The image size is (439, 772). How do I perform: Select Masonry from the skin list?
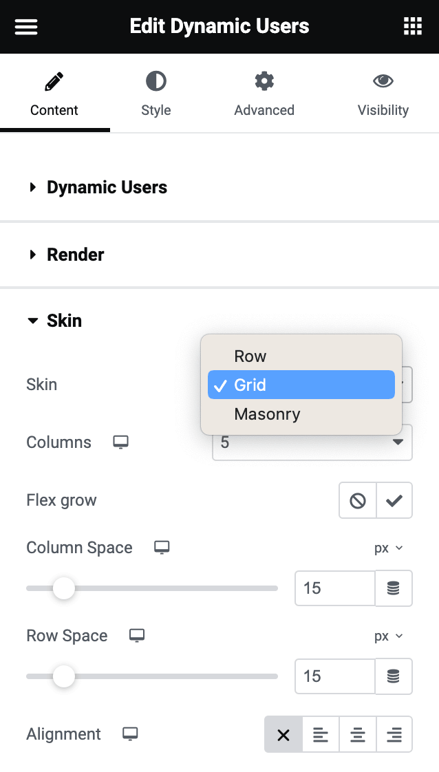(267, 414)
